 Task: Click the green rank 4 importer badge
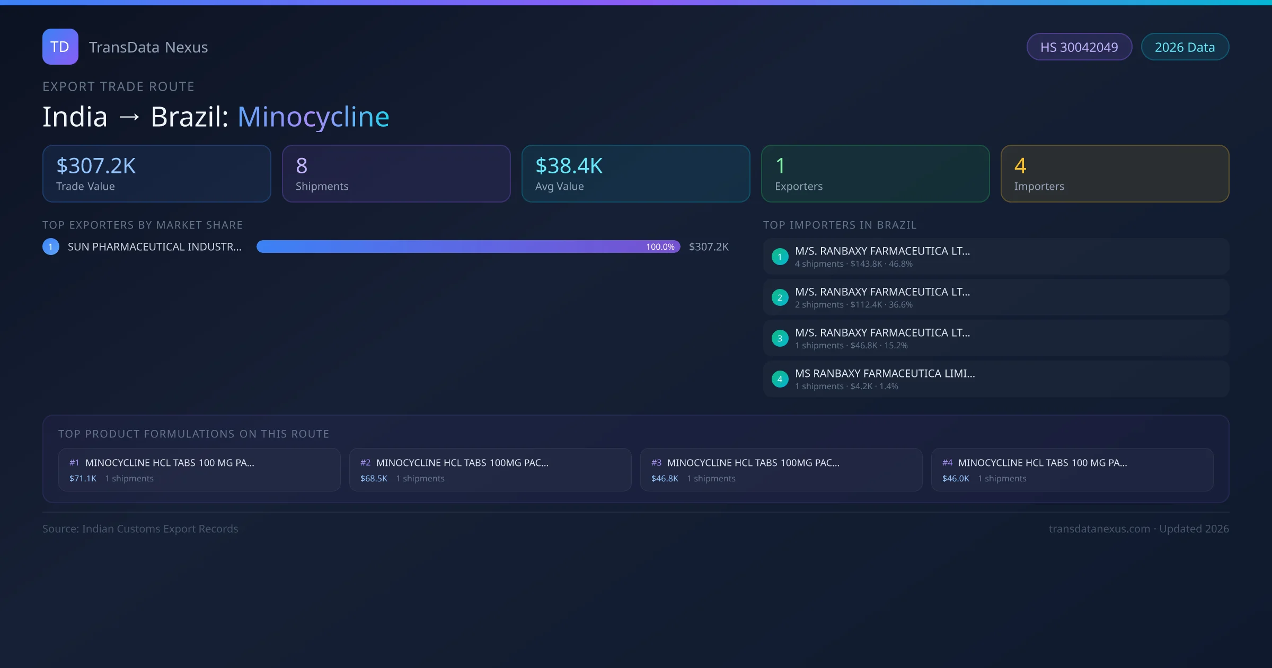(x=780, y=379)
